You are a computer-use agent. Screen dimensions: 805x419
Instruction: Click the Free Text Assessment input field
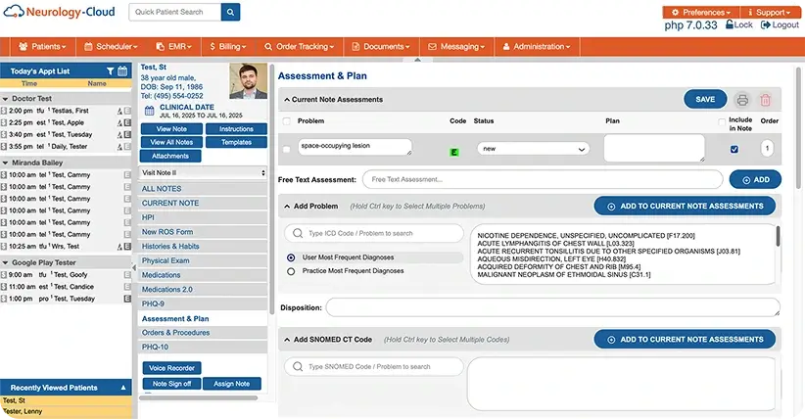coord(543,180)
